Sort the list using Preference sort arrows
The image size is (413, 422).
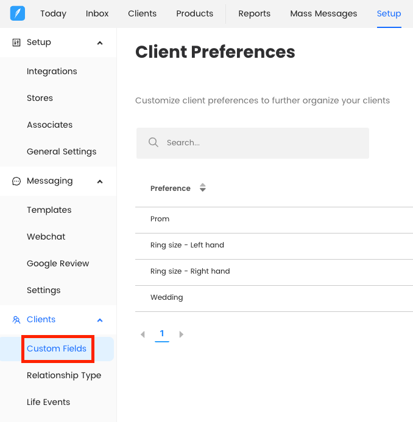pyautogui.click(x=203, y=189)
